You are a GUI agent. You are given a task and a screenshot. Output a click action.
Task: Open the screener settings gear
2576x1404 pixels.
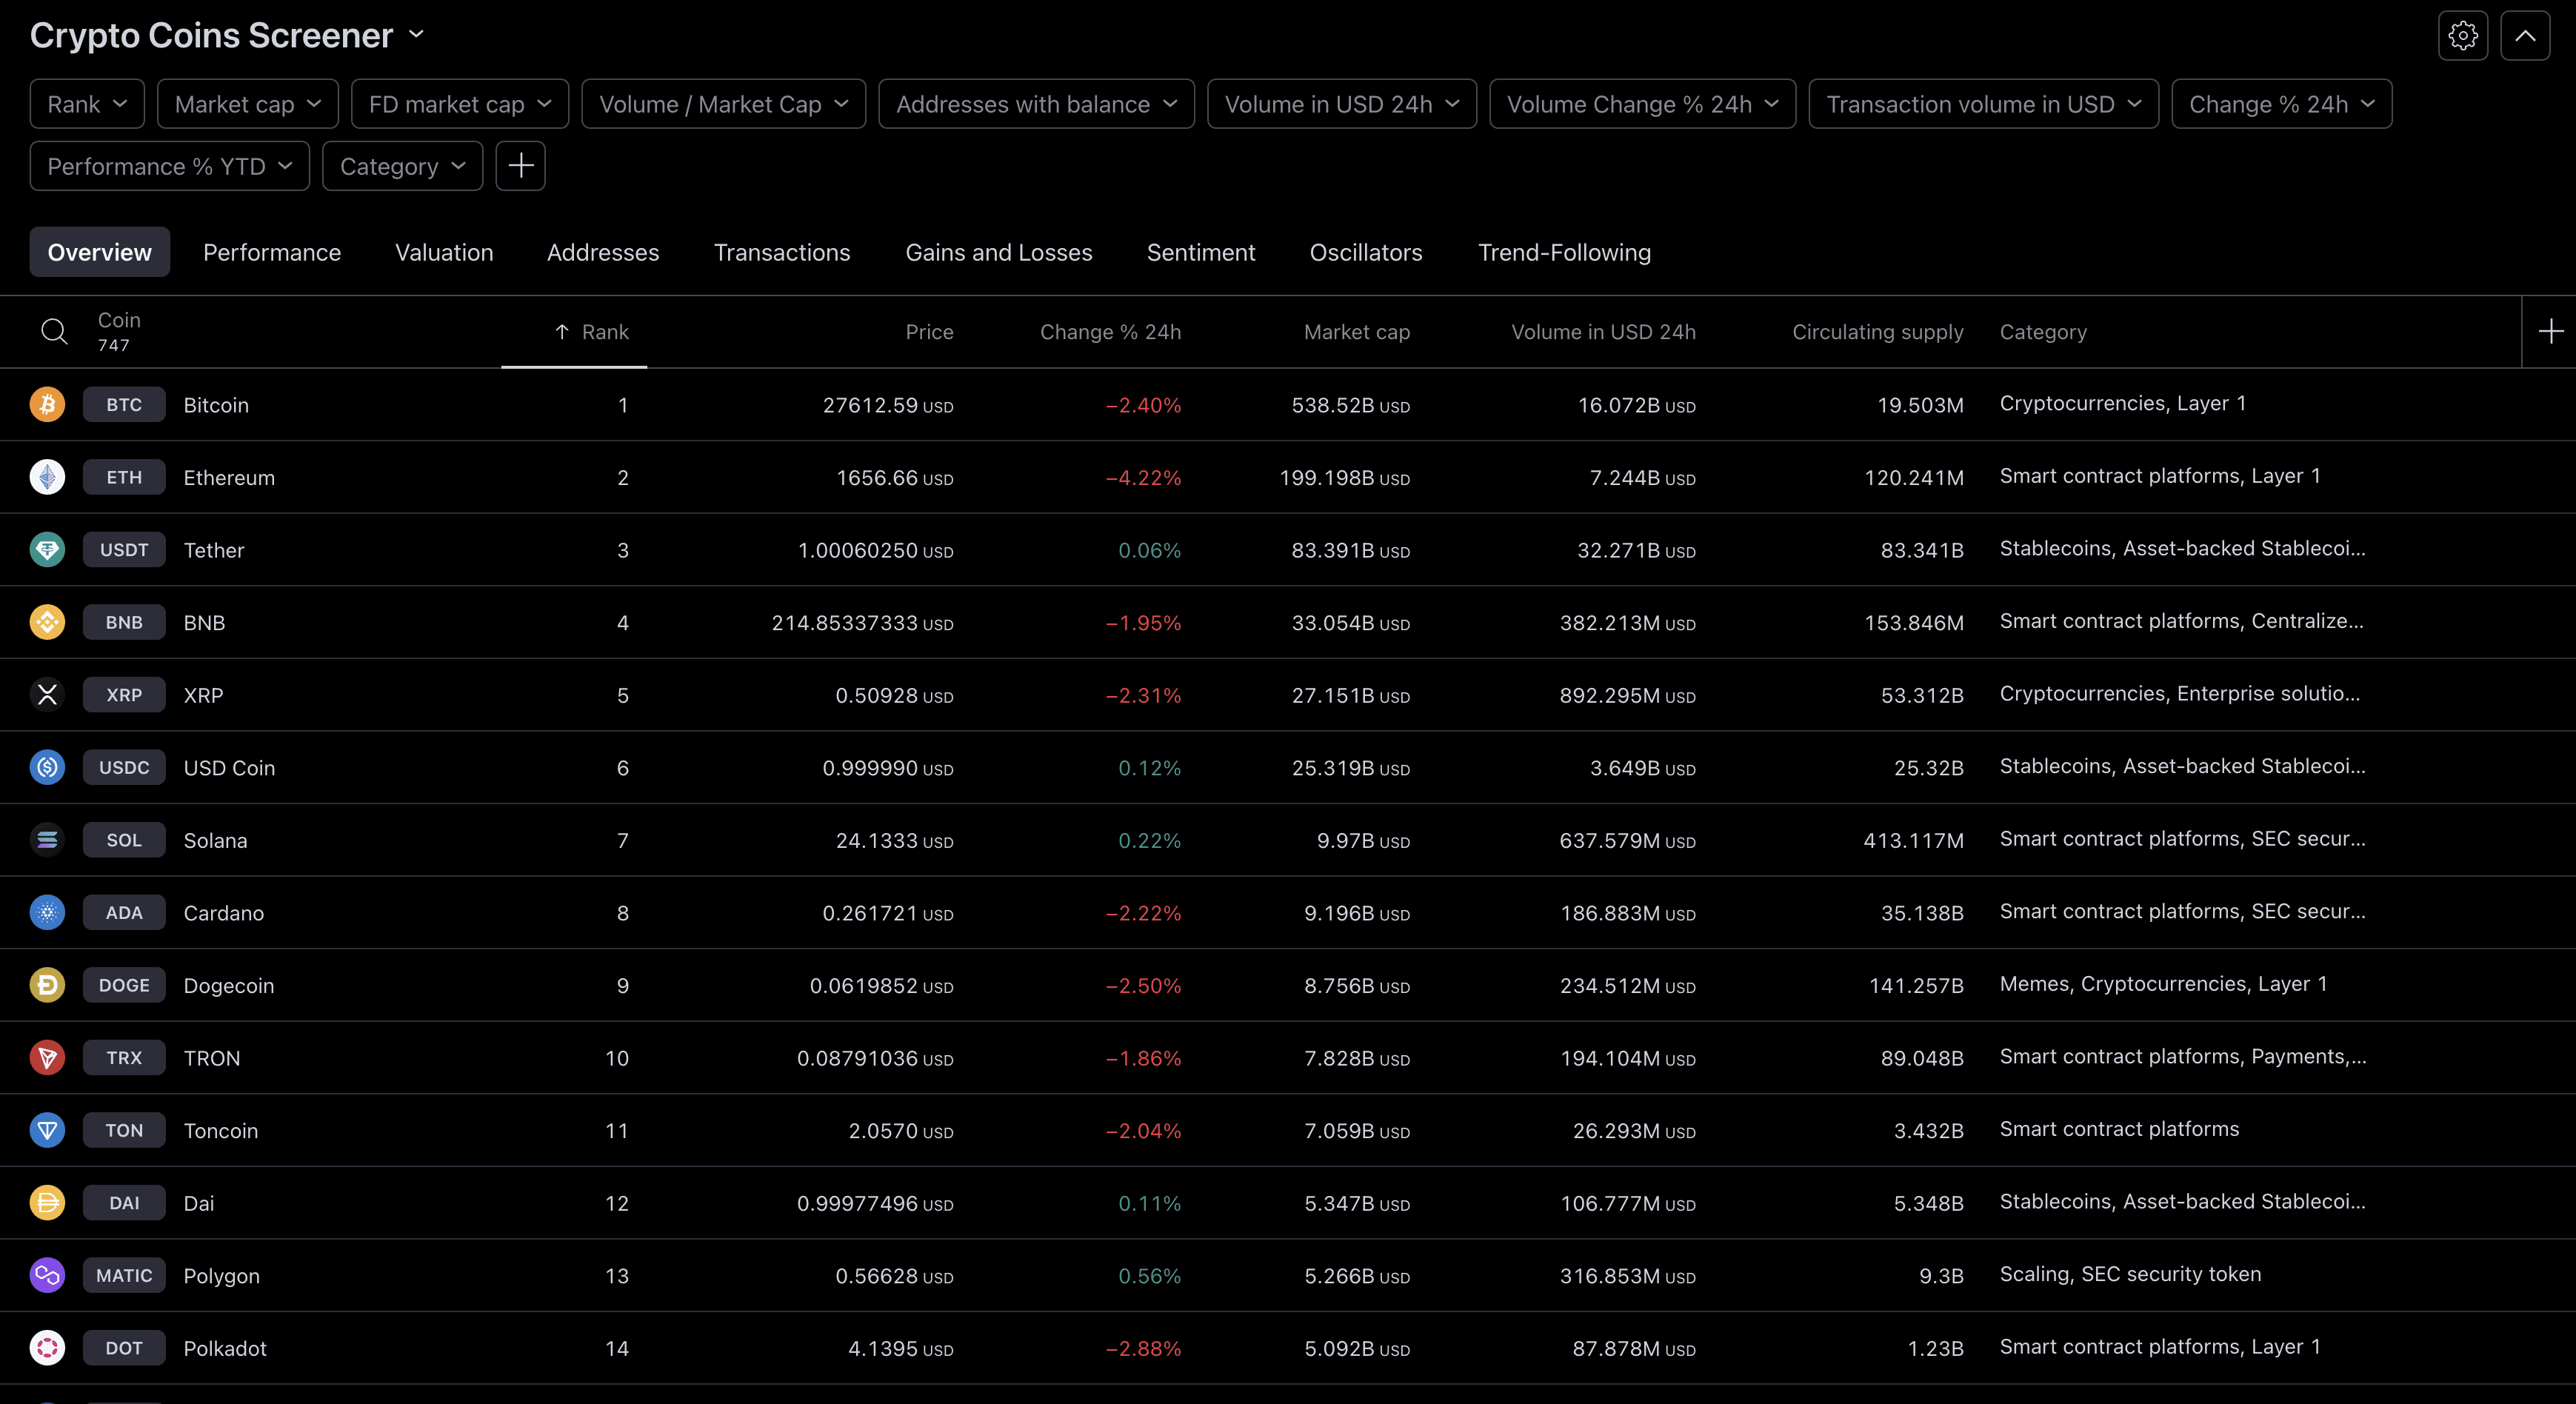click(x=2463, y=36)
